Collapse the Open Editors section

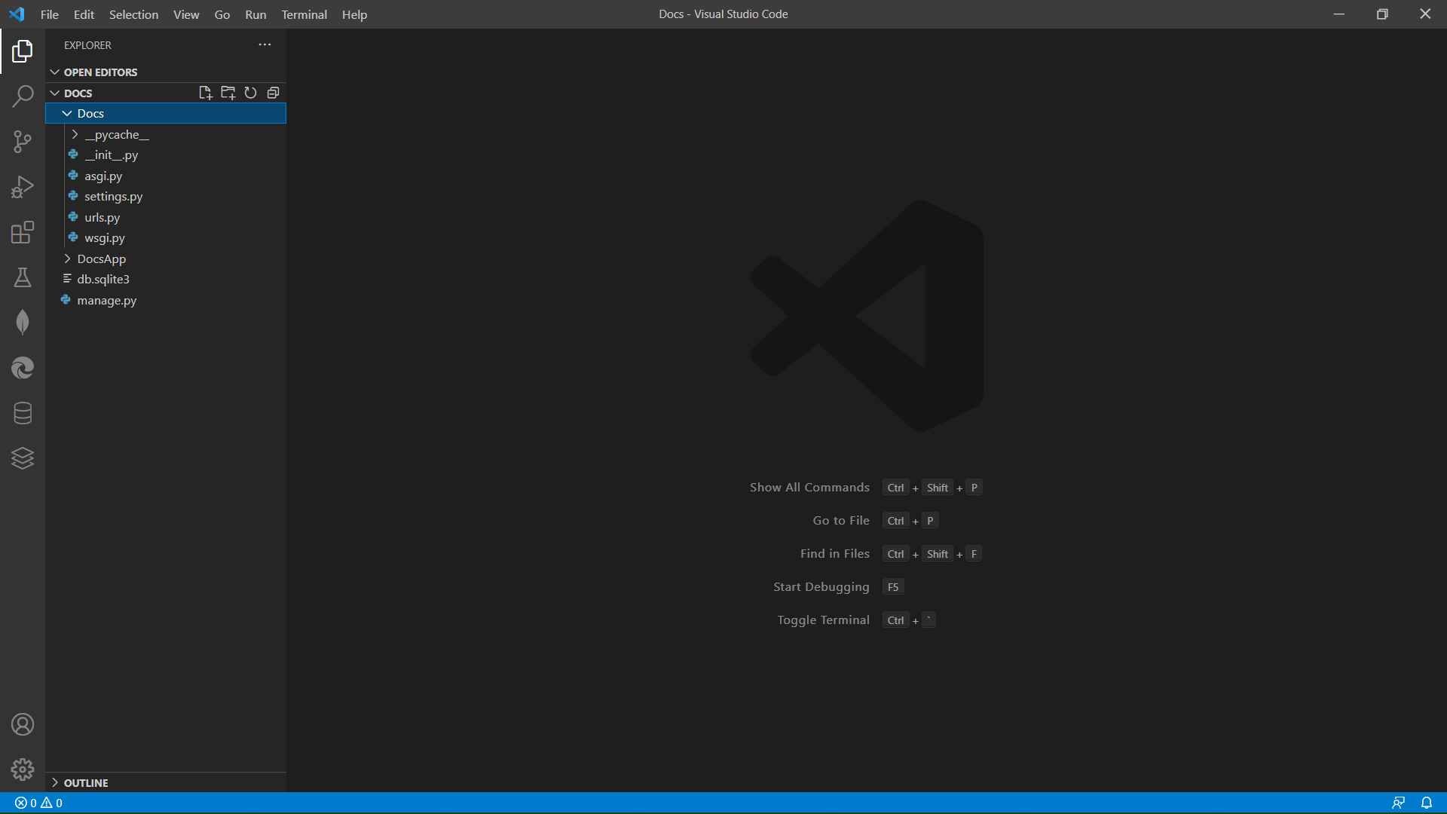click(x=99, y=72)
